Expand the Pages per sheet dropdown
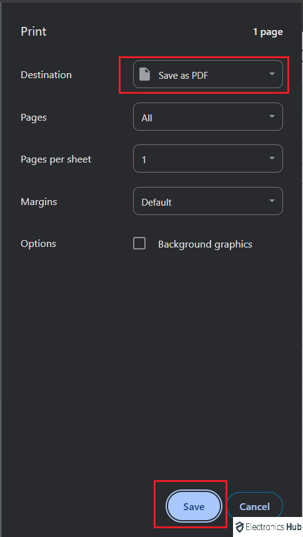The height and width of the screenshot is (537, 303). tap(208, 159)
